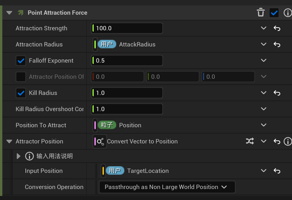Click the shuffle icon beside Convert Vector to Position
This screenshot has height=200, width=292.
250,141
